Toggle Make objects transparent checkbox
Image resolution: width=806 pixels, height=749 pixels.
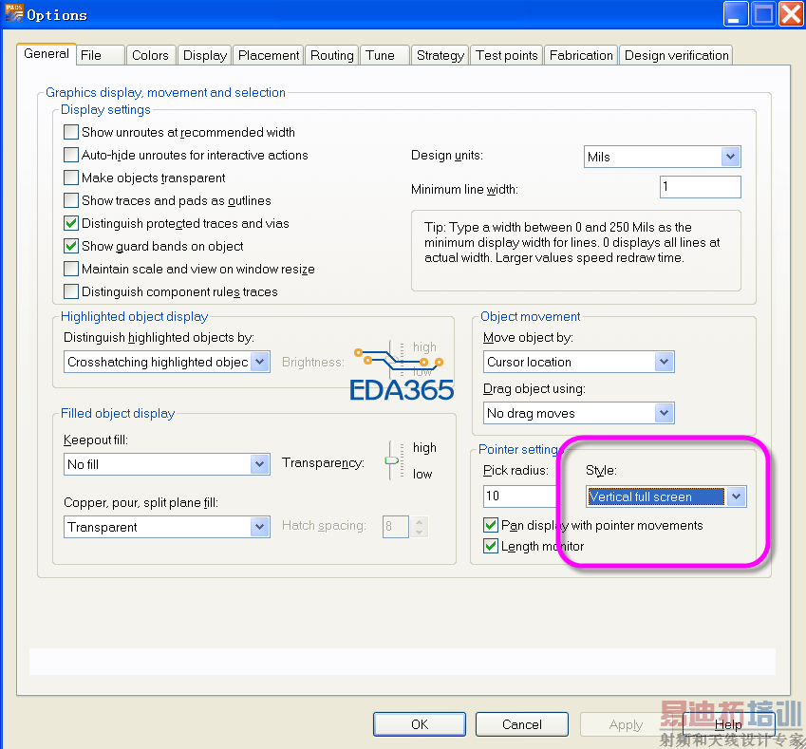(71, 178)
